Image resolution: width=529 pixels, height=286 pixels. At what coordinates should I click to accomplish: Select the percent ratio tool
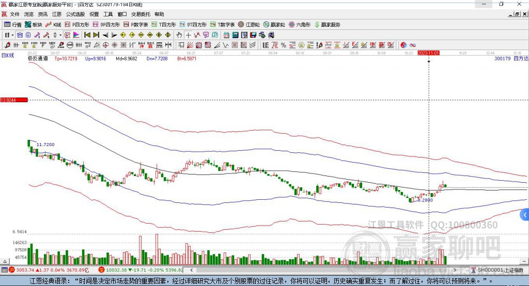click(284, 45)
